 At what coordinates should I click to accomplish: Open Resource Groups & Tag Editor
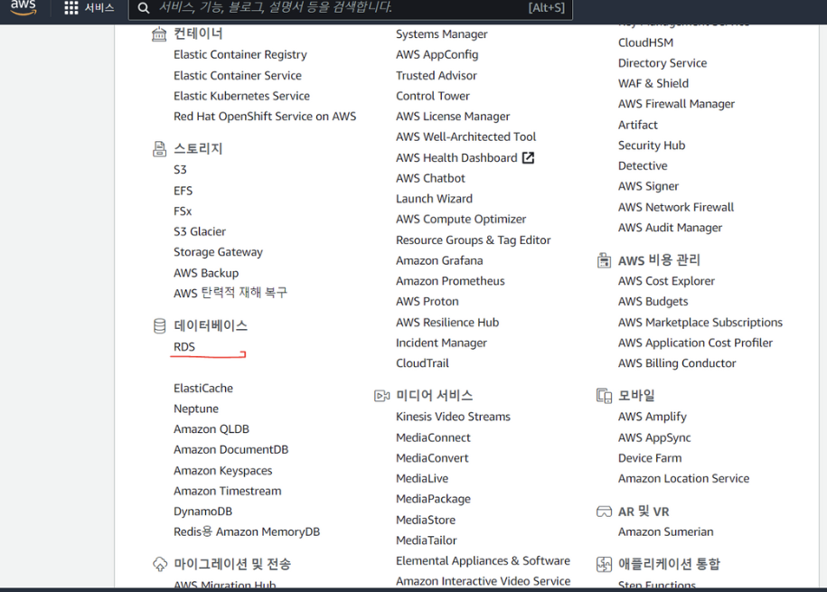pyautogui.click(x=473, y=240)
